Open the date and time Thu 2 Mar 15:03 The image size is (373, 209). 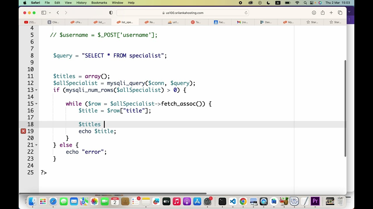click(x=338, y=3)
